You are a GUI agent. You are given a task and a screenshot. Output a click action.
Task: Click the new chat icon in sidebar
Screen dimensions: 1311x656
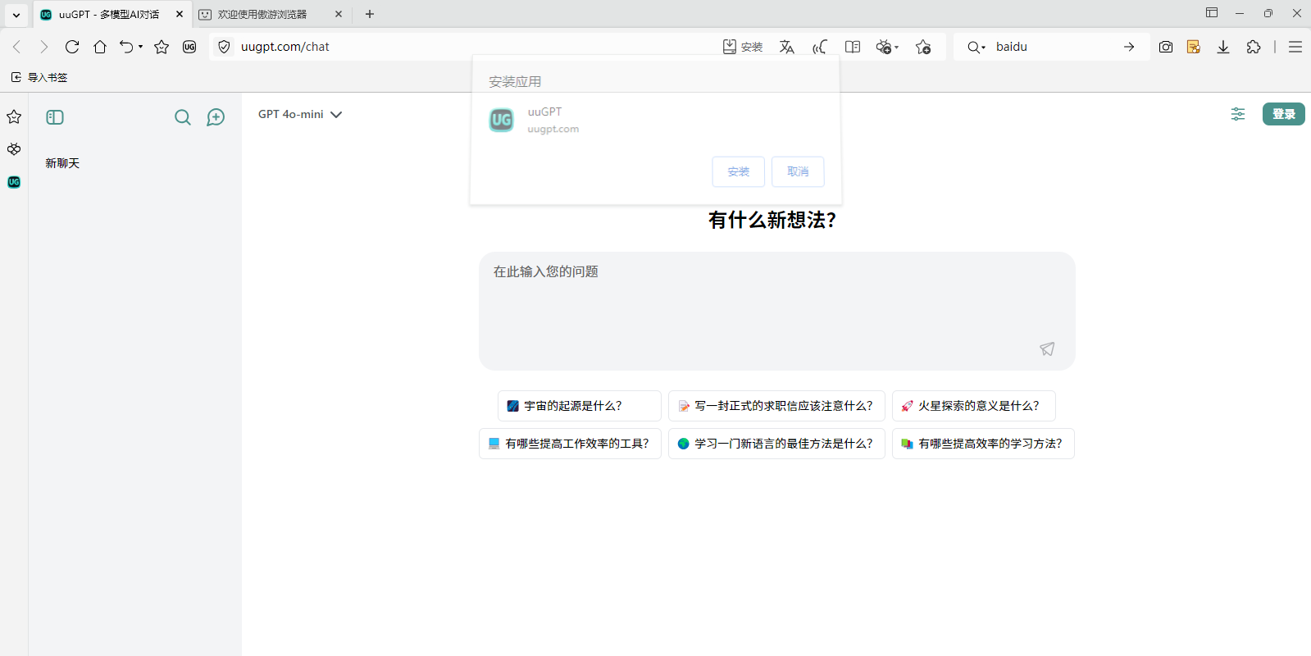[x=216, y=117]
